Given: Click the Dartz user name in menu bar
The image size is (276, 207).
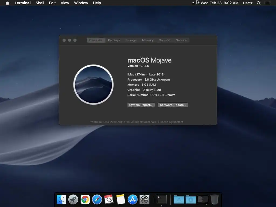Looking at the screenshot, I should click(x=247, y=3).
